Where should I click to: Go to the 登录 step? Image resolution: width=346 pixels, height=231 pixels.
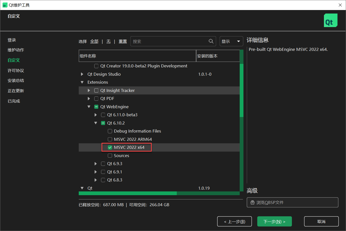pos(12,40)
